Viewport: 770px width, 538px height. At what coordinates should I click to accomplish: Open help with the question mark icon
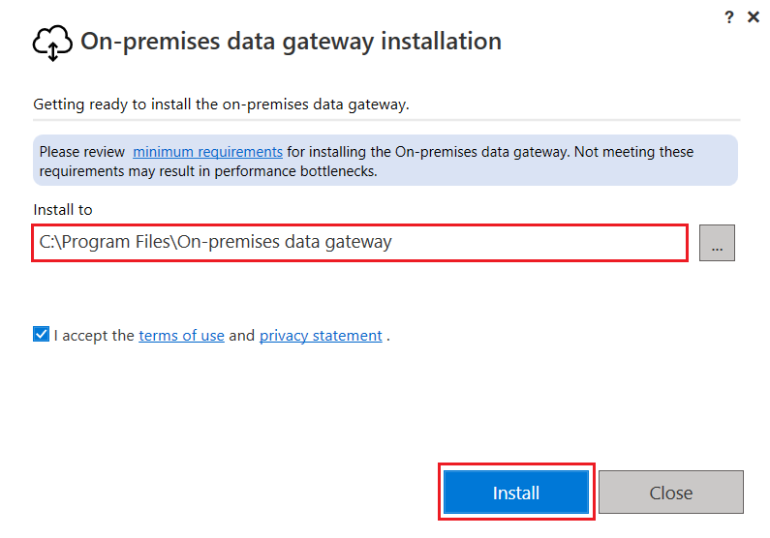(729, 17)
